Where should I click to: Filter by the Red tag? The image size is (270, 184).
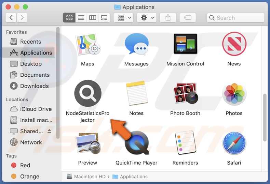28,165
